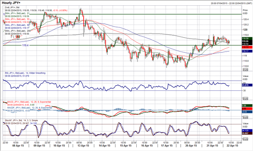Screen dimensions: 253x151
Task: Click the Hourly JPY= chart title
Action: (11, 3)
